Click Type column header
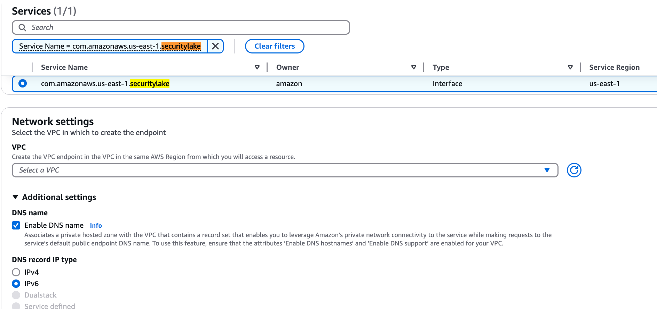The height and width of the screenshot is (309, 657). click(x=441, y=67)
